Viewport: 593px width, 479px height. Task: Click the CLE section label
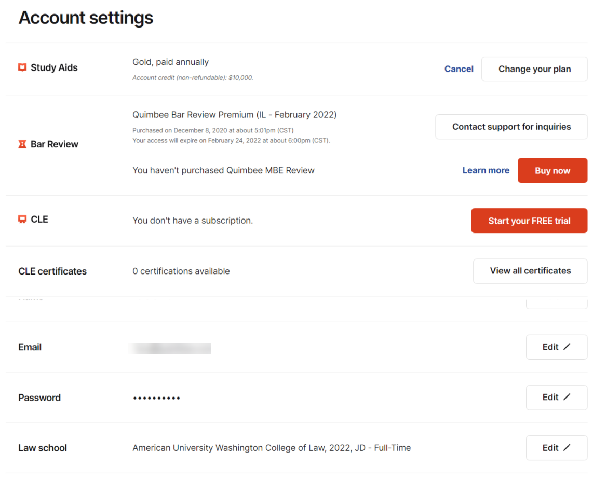coord(39,220)
